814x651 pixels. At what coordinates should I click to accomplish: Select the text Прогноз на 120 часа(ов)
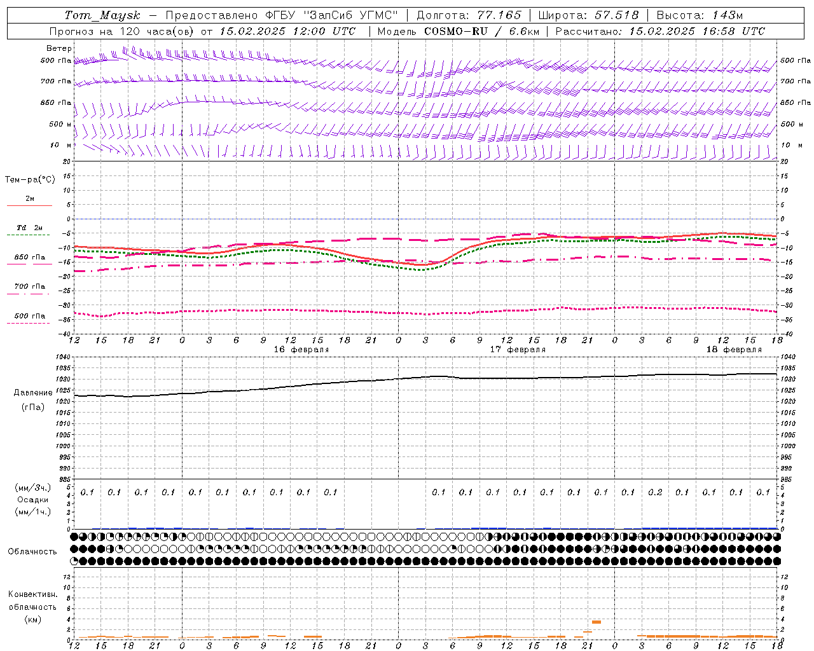point(123,31)
